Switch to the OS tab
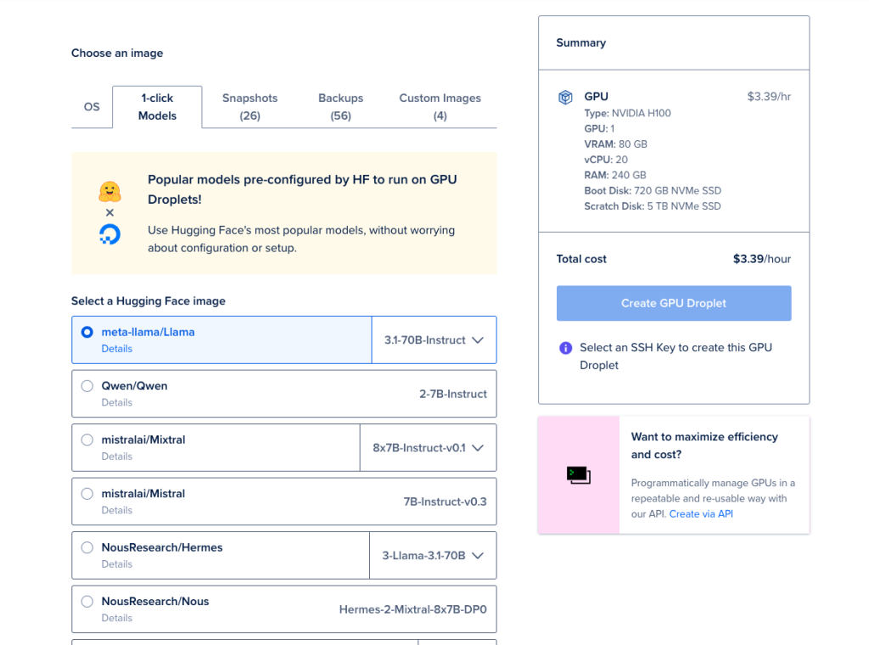 (92, 107)
